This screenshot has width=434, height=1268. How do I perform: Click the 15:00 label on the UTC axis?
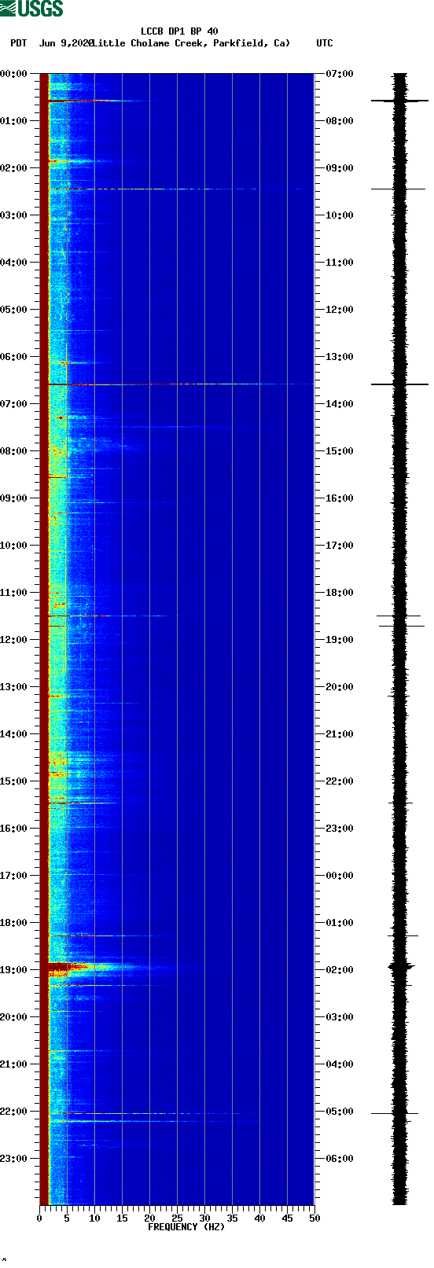tap(340, 451)
